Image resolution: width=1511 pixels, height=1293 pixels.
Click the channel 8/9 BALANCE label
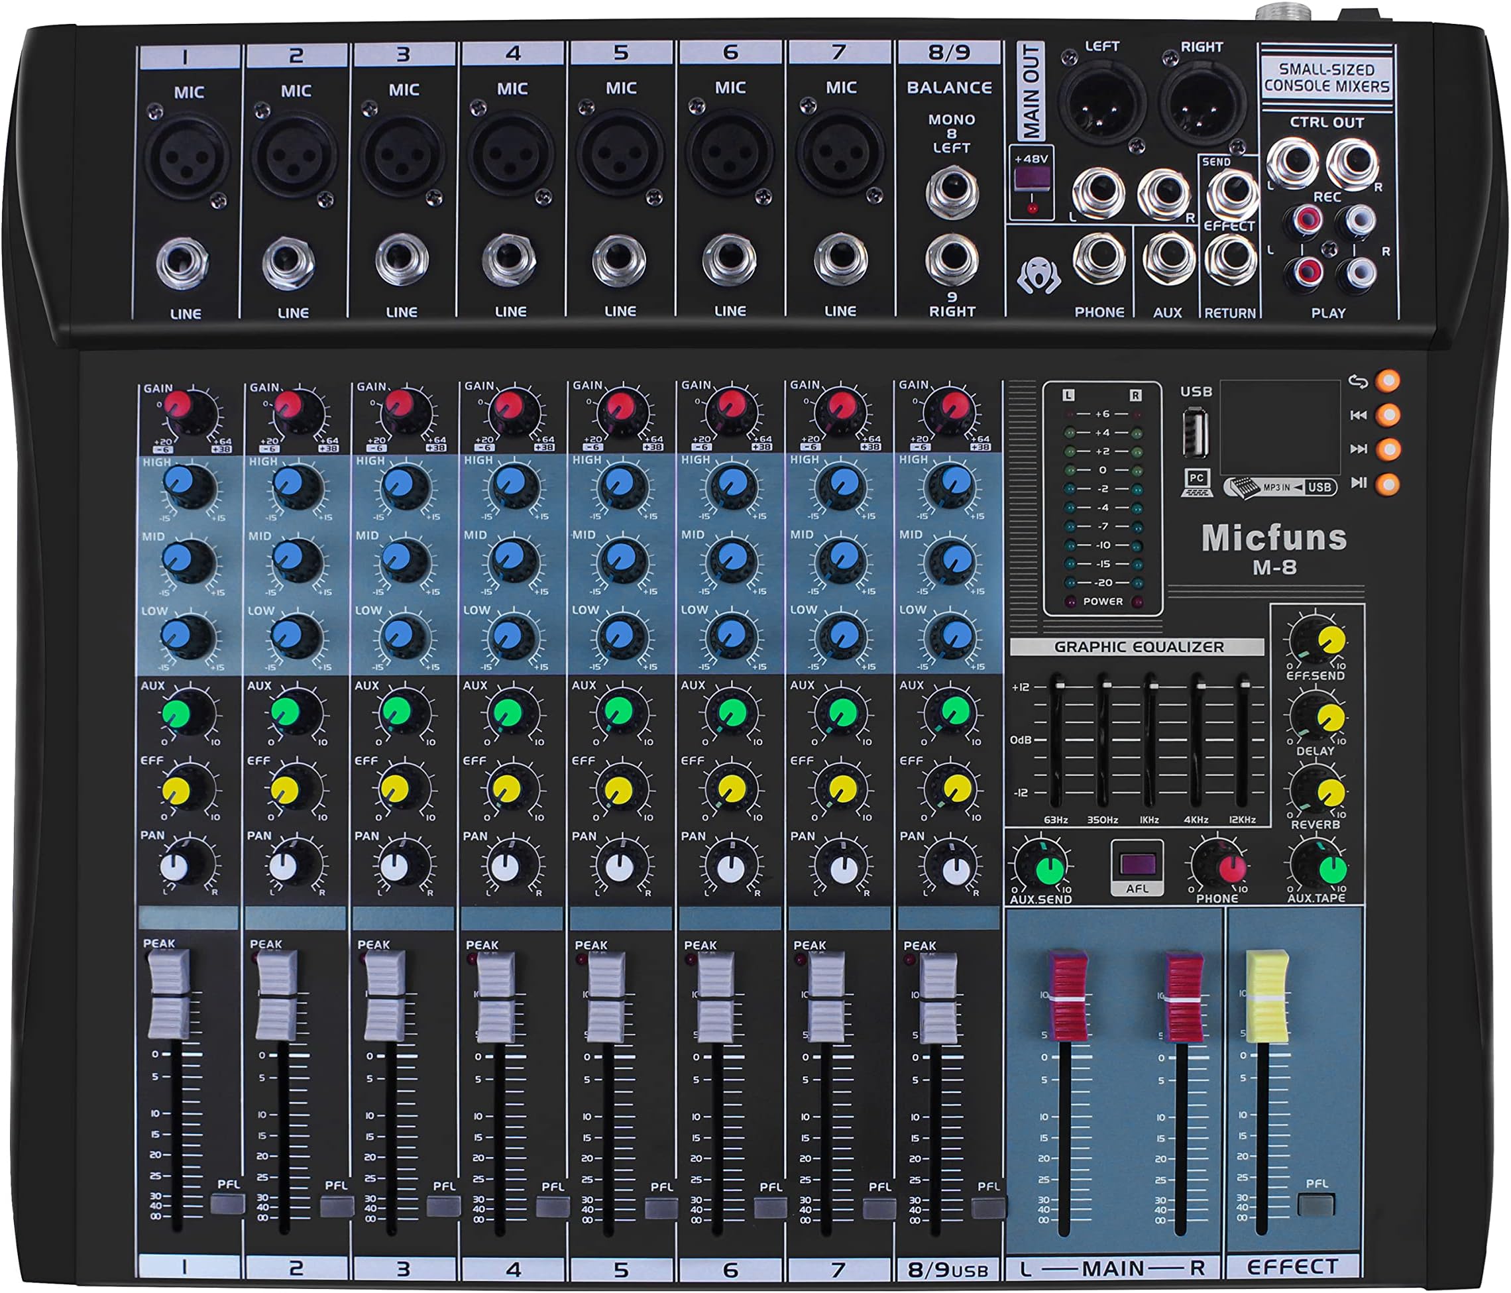point(952,86)
